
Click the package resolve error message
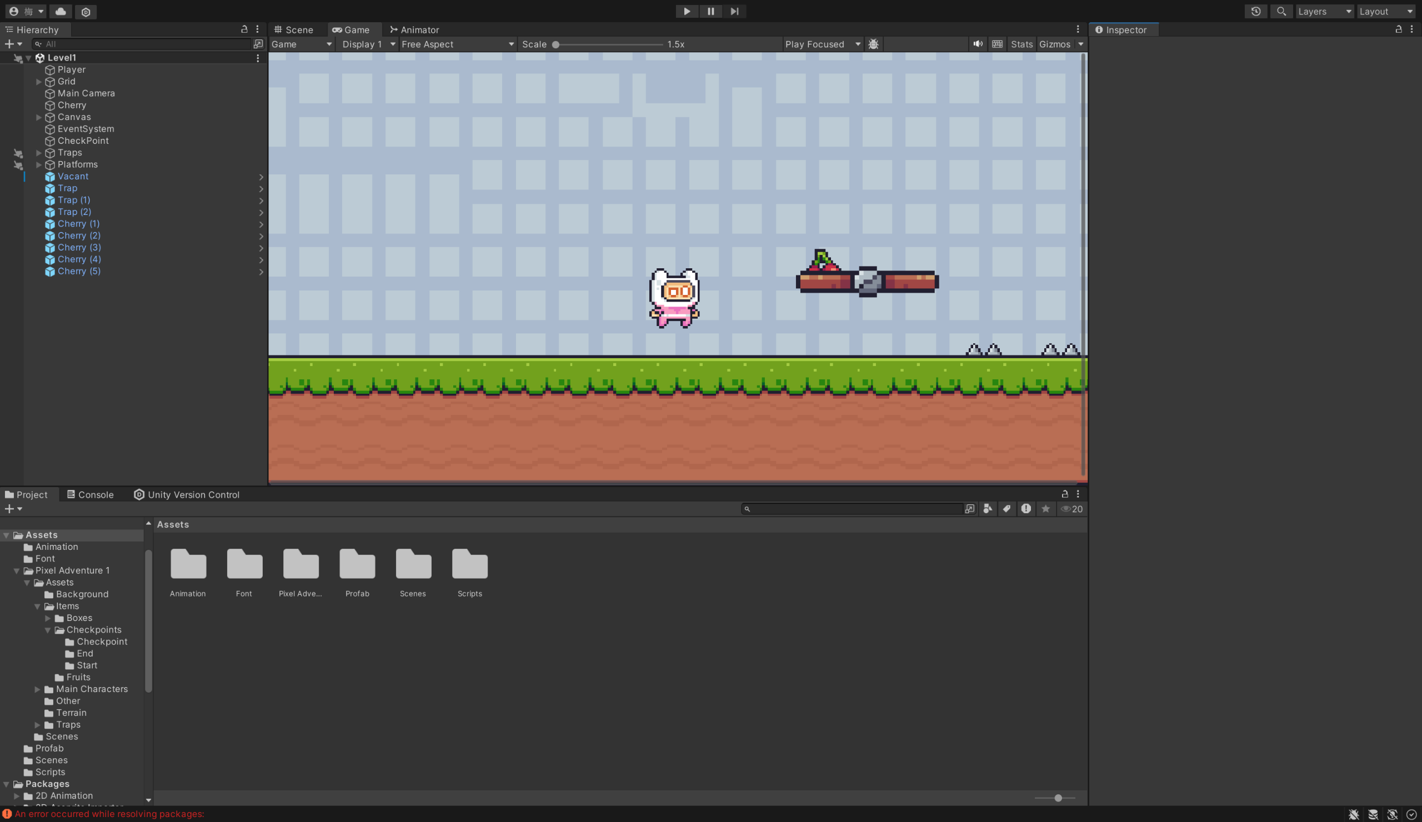tap(109, 814)
